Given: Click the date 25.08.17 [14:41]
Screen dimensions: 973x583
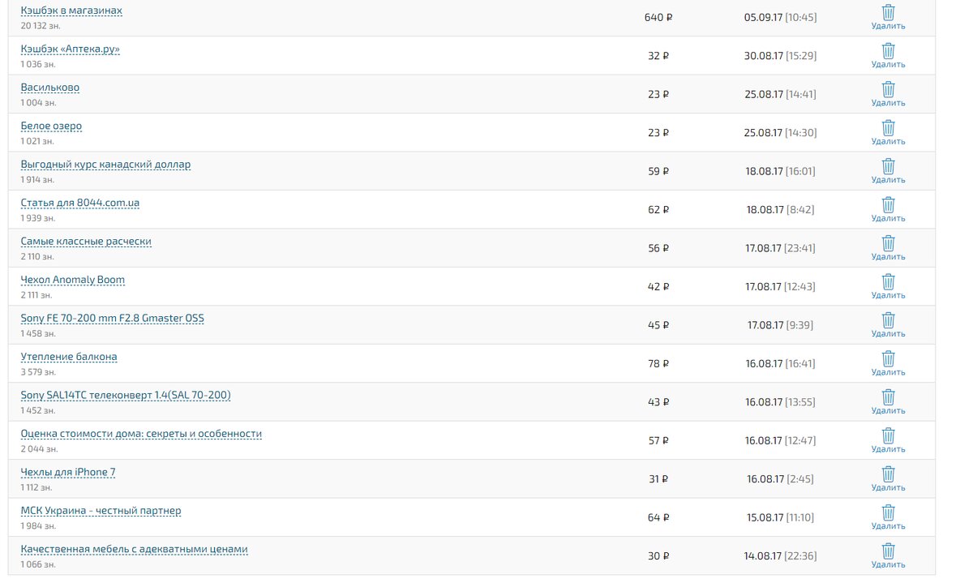Looking at the screenshot, I should [780, 94].
